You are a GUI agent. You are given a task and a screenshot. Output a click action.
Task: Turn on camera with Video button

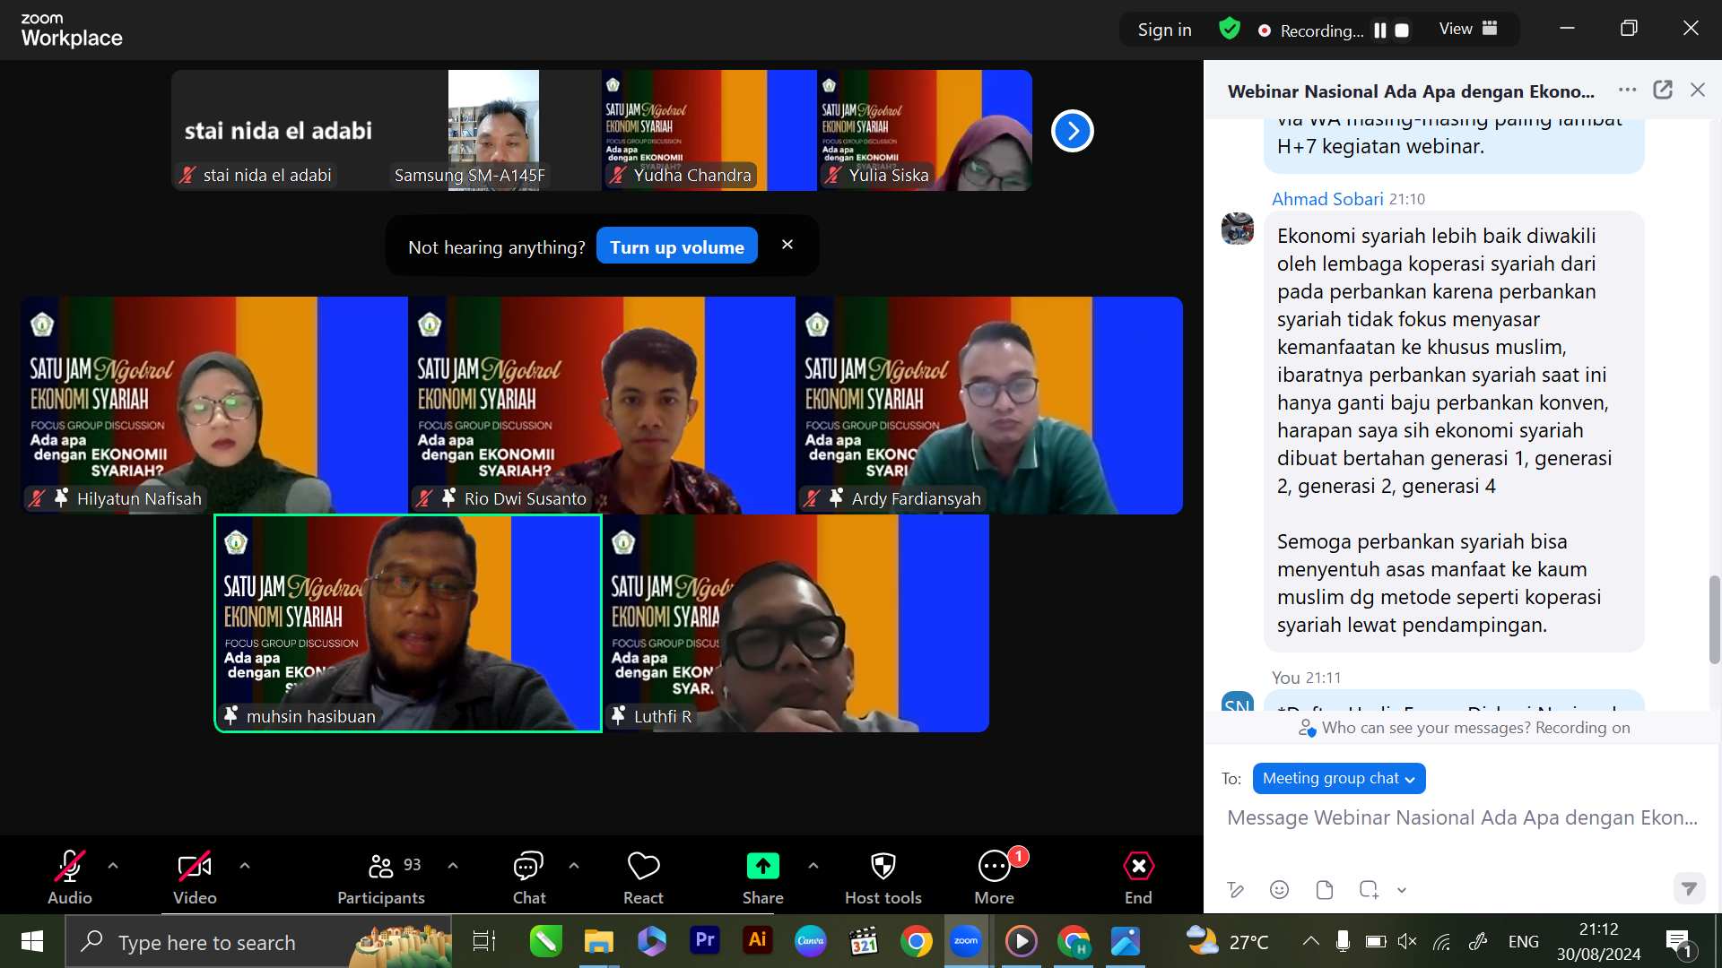(x=194, y=867)
